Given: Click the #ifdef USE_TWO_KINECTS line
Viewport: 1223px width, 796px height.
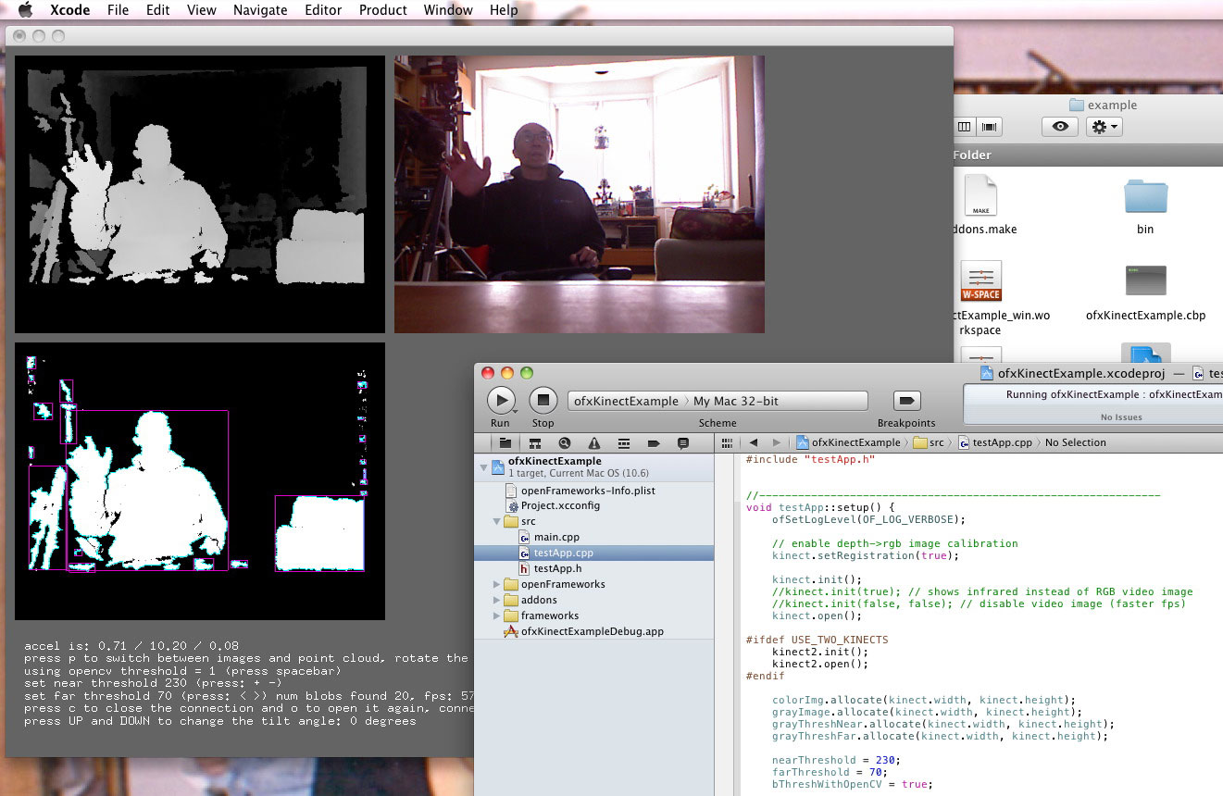Looking at the screenshot, I should [x=817, y=640].
